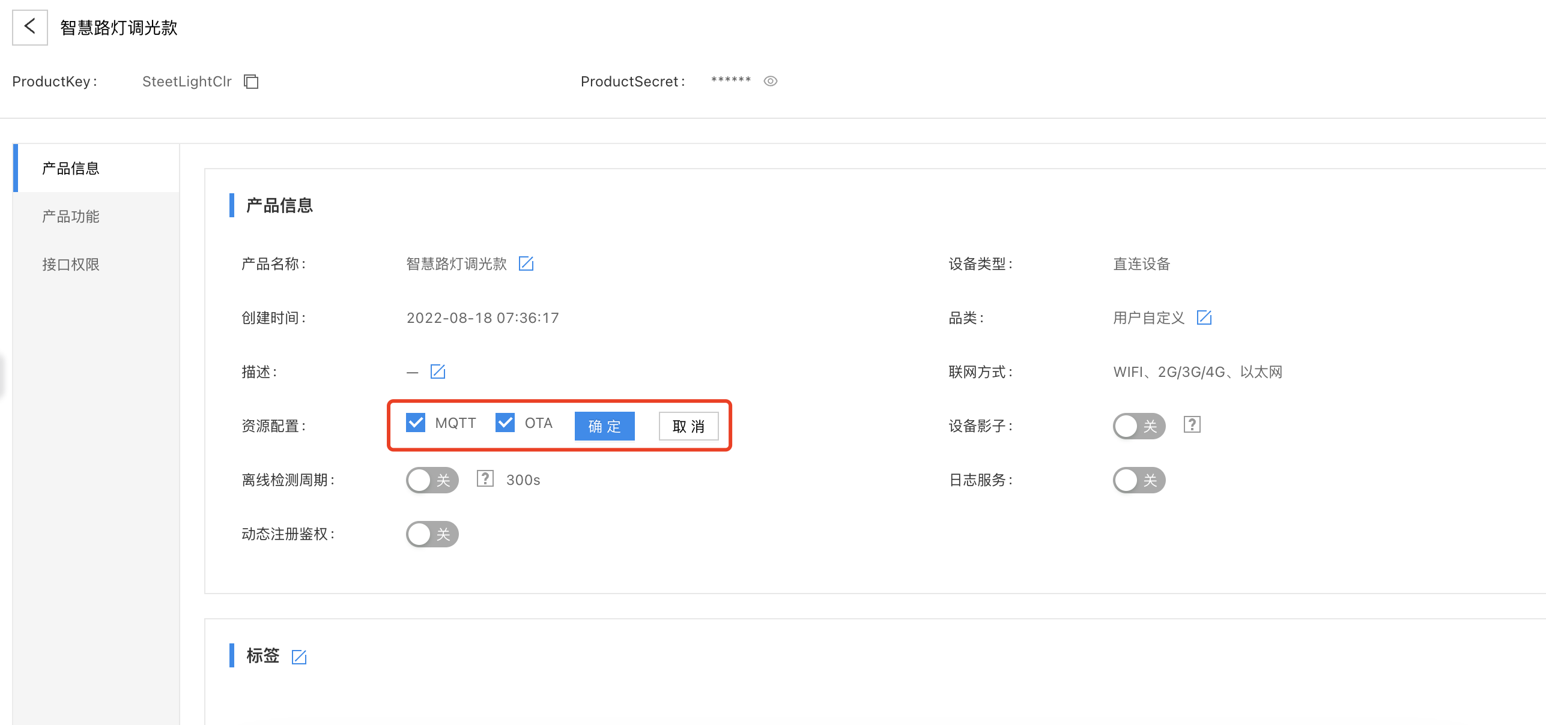Viewport: 1546px width, 725px height.
Task: Click the masked ****** secret value
Action: (731, 80)
